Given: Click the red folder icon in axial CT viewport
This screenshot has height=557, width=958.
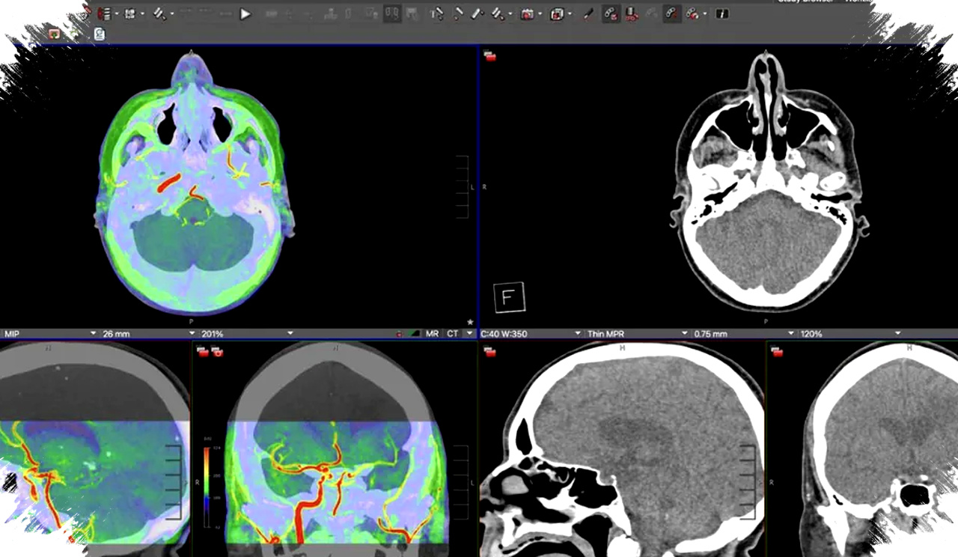Looking at the screenshot, I should pos(489,55).
